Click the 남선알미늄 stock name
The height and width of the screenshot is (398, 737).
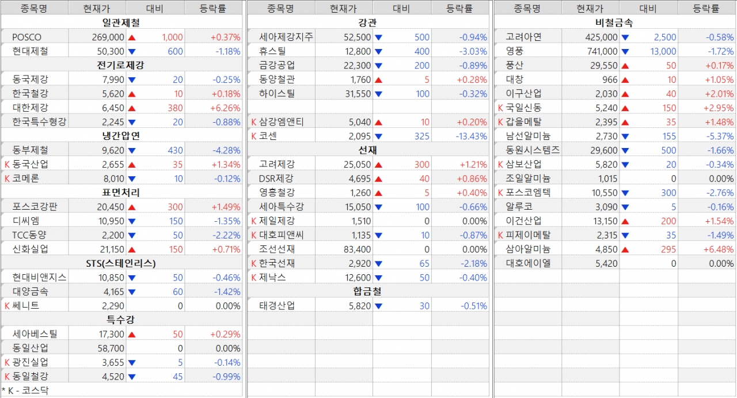528,136
